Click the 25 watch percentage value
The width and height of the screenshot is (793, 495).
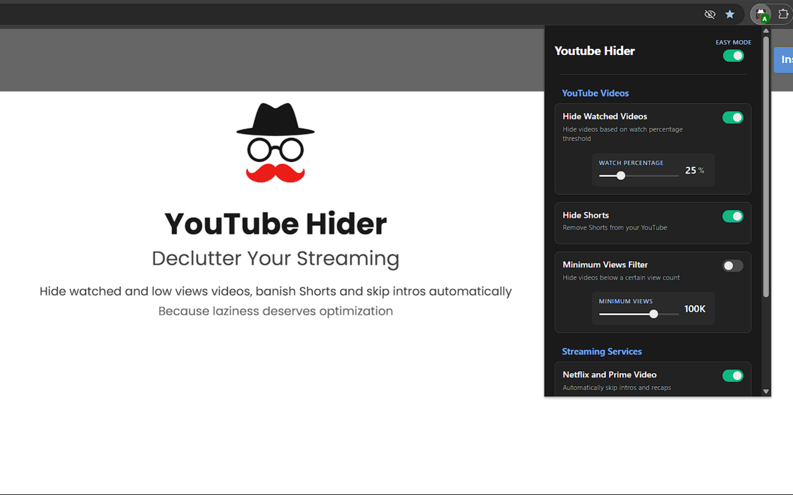tap(691, 171)
